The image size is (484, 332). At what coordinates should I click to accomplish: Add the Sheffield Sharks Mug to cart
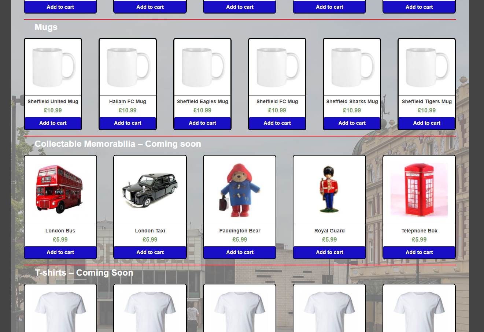352,123
